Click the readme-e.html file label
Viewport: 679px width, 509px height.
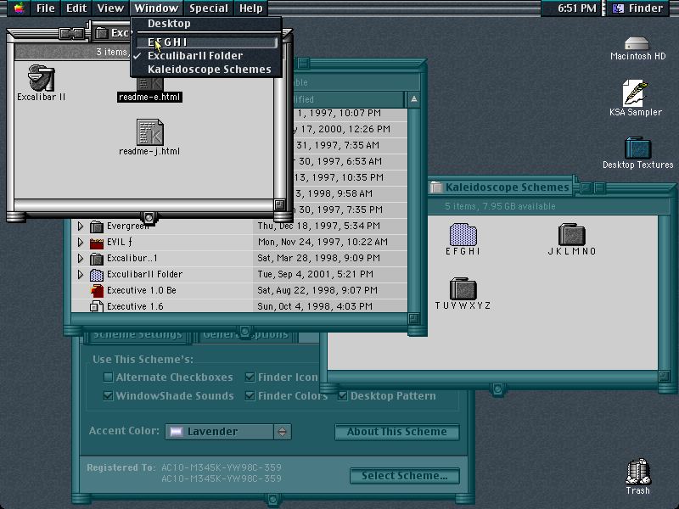click(x=149, y=97)
